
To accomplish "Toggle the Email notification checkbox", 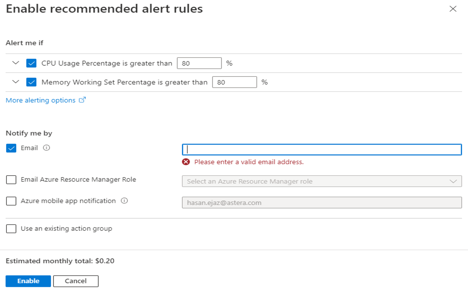I will pos(11,148).
